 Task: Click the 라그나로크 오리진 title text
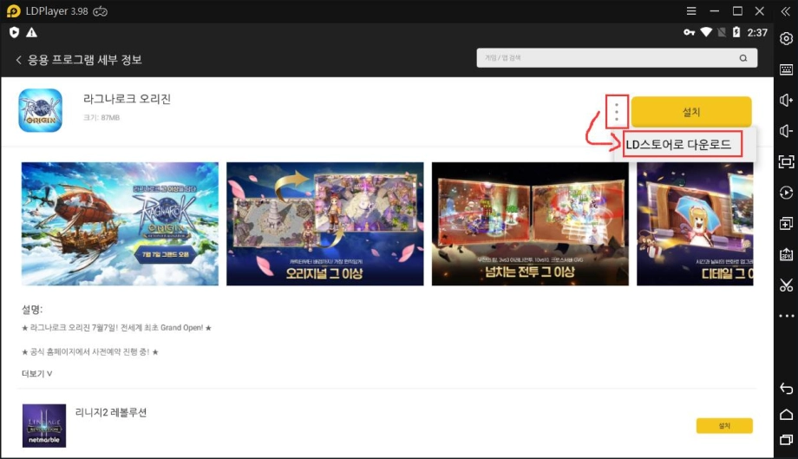128,99
